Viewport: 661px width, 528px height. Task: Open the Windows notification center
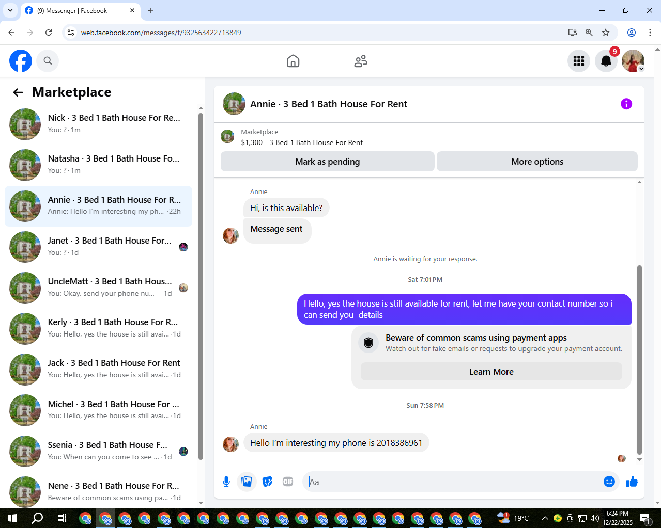645,518
